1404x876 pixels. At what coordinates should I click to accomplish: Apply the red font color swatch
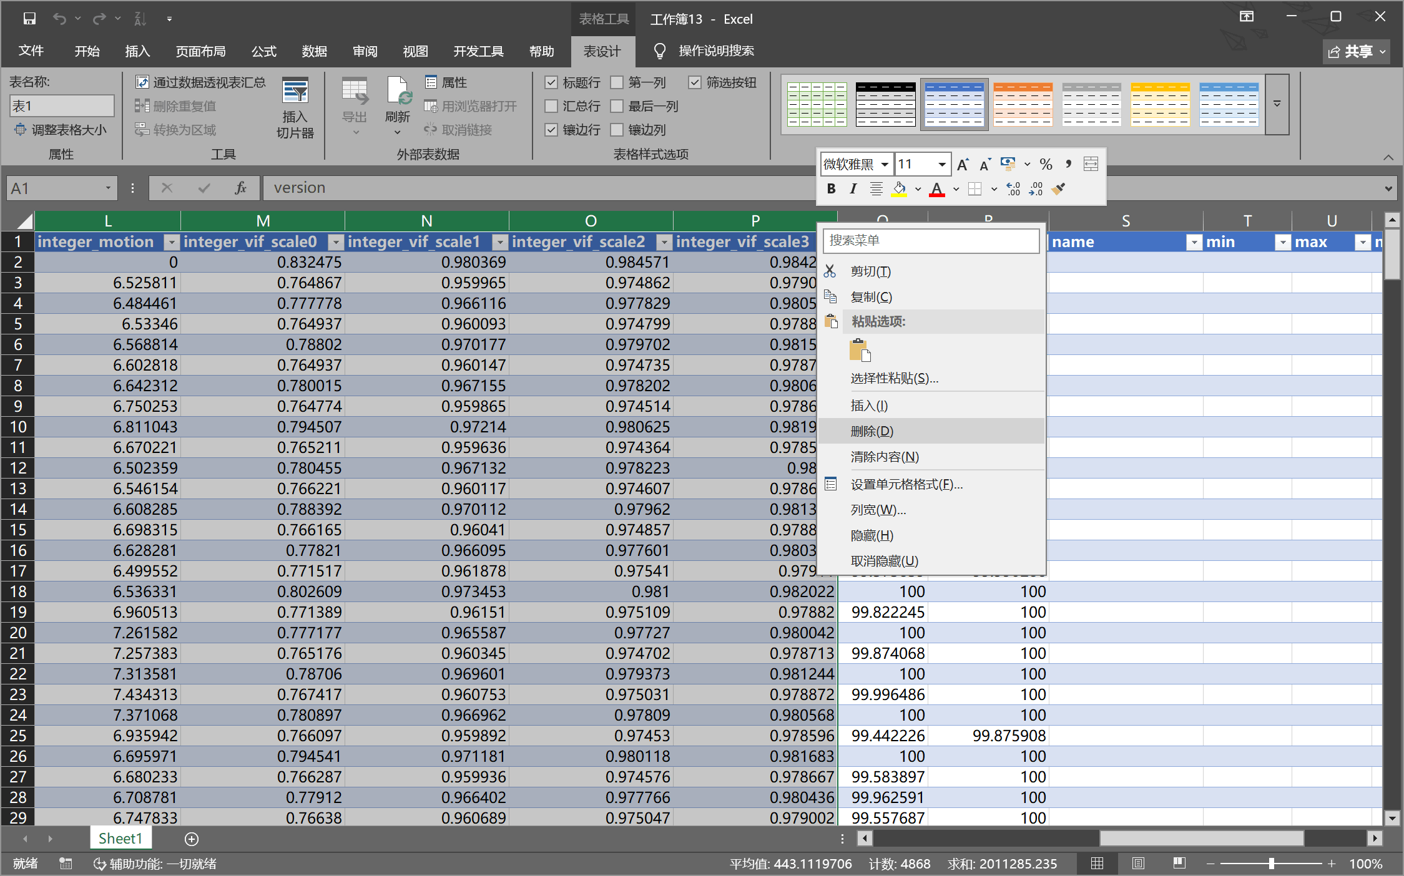936,189
